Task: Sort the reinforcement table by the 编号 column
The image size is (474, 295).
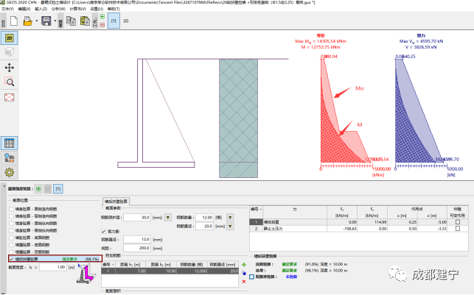Action: click(108, 265)
